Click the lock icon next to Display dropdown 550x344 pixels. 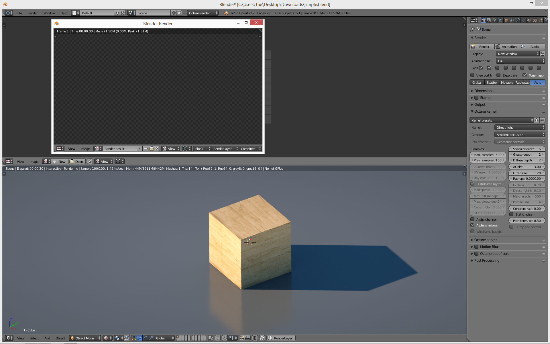543,54
